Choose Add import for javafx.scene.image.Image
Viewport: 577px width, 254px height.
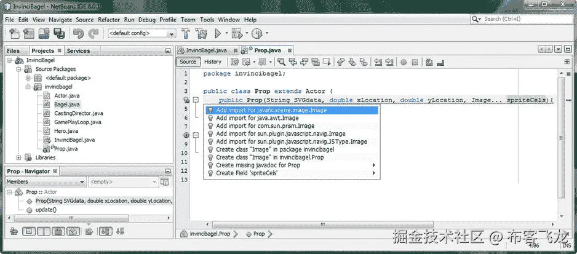(x=292, y=110)
